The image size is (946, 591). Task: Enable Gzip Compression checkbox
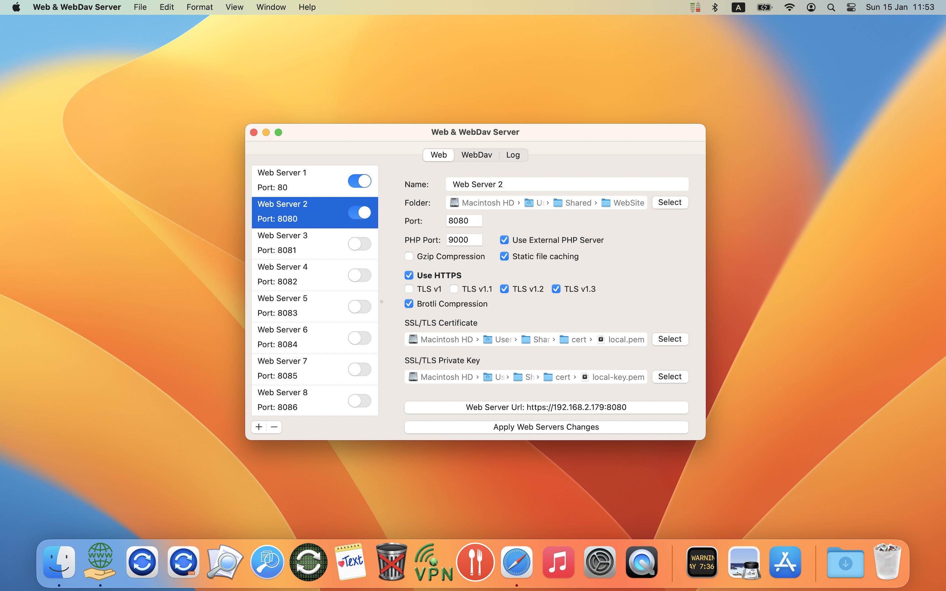coord(409,256)
